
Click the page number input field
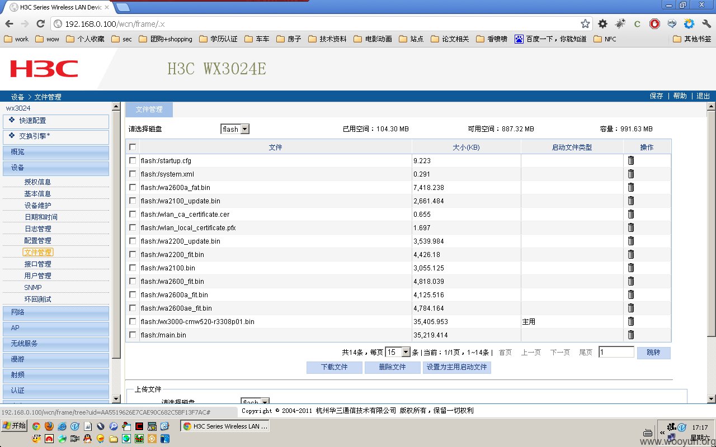tap(616, 352)
